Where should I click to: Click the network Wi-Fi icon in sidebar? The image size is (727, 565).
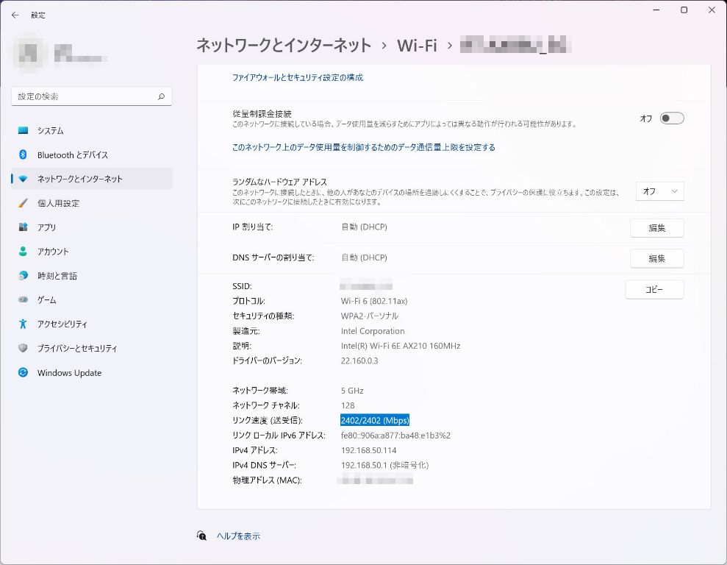[x=23, y=179]
